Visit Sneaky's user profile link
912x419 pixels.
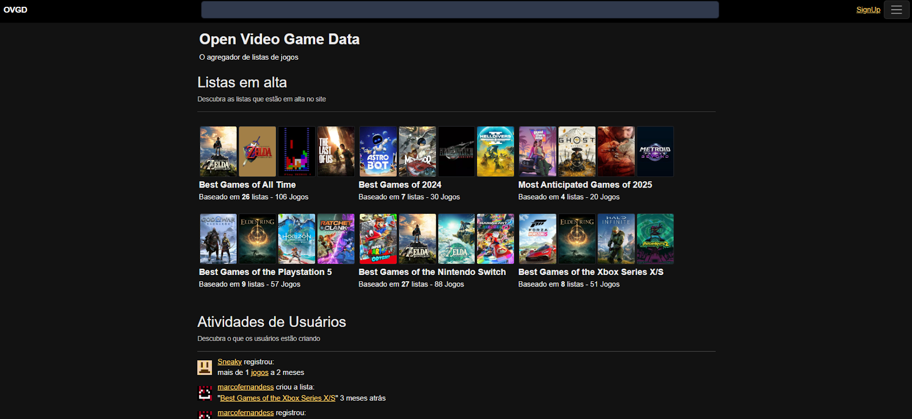click(x=230, y=362)
